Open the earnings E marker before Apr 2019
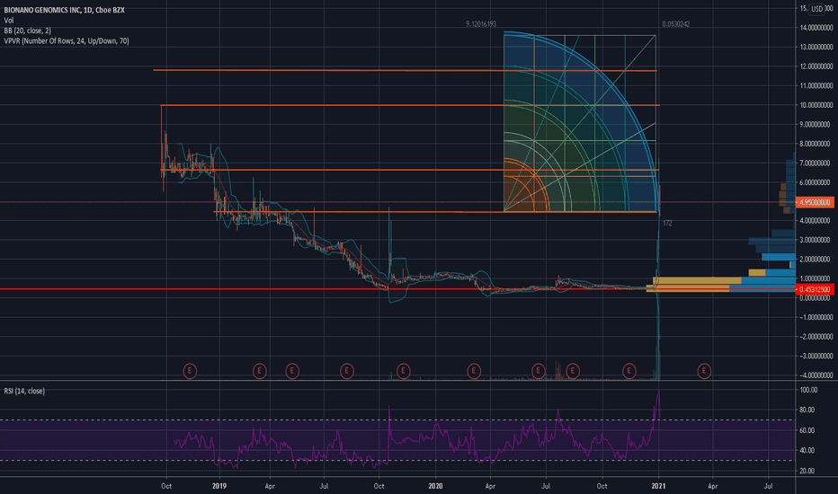Viewport: 838px width, 494px height. coord(259,371)
